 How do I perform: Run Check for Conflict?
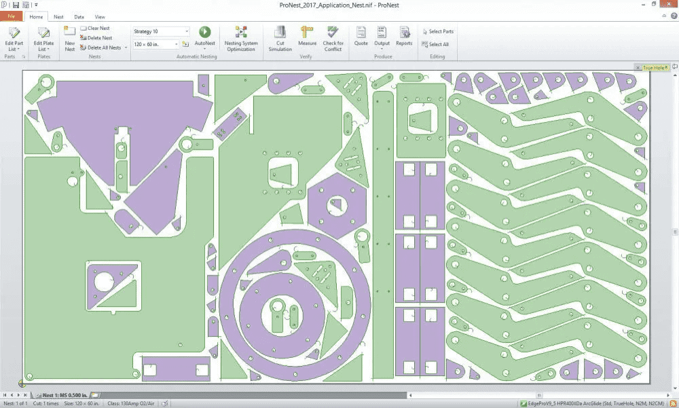[333, 32]
